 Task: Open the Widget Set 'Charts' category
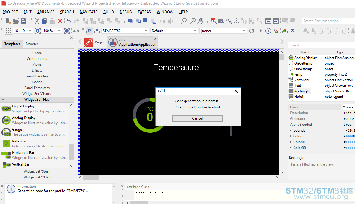click(x=37, y=94)
